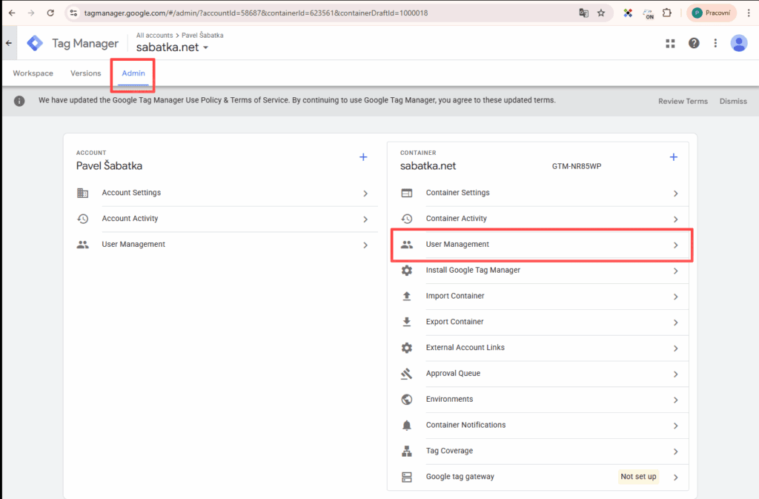Open the Google apps grid icon
Screen dimensions: 759x499
point(670,44)
